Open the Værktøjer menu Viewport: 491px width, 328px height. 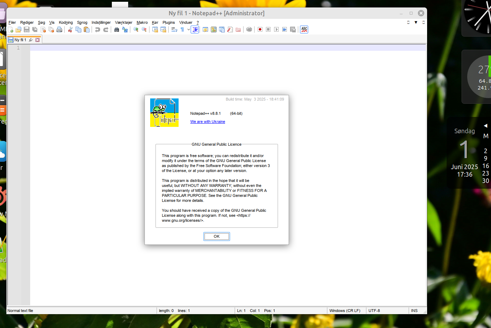pyautogui.click(x=124, y=22)
